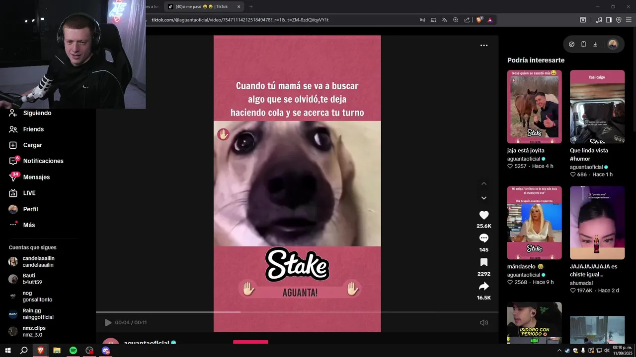Open the browser hamburger menu
The width and height of the screenshot is (636, 357).
click(629, 20)
